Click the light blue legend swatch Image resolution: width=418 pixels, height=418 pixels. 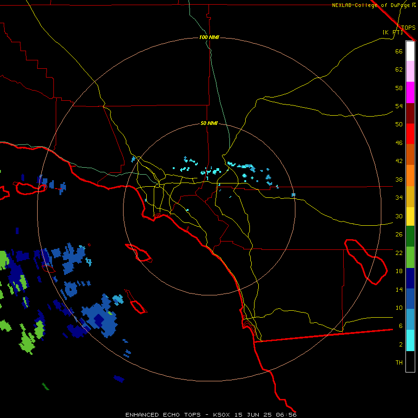pos(410,320)
